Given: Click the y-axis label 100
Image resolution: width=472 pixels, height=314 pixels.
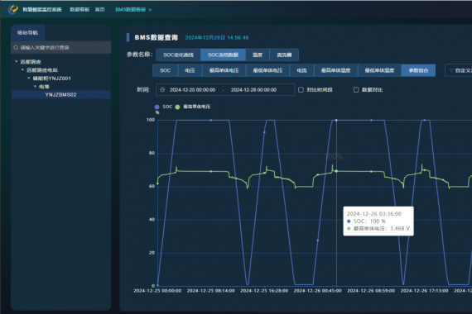Looking at the screenshot, I should pos(151,120).
